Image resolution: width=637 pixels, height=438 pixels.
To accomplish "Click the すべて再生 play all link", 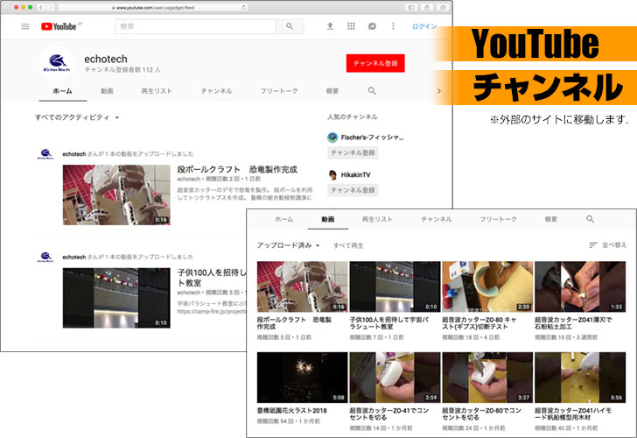I will 348,245.
